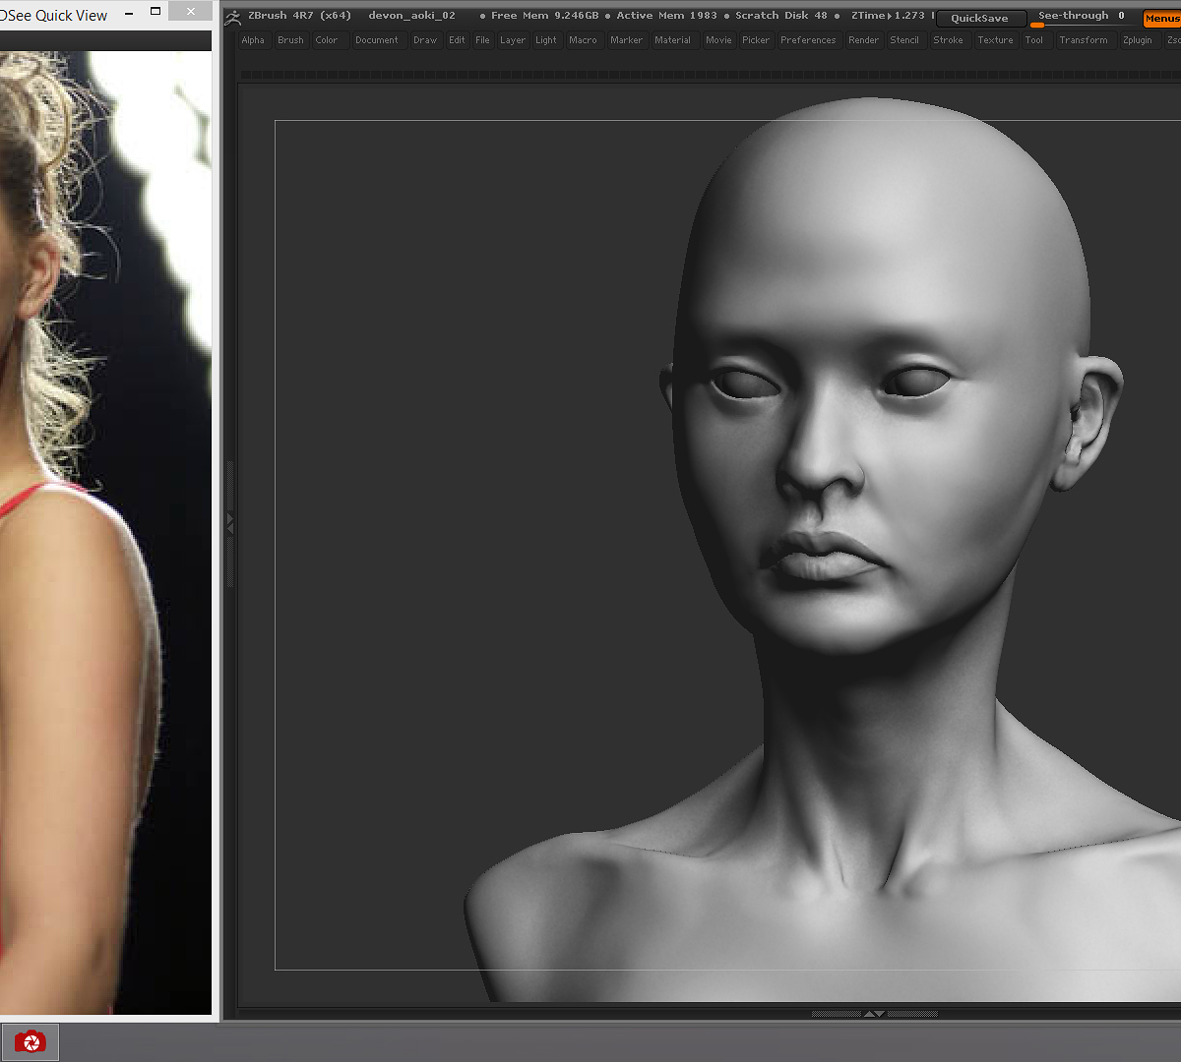Open the Picker menu

(756, 40)
